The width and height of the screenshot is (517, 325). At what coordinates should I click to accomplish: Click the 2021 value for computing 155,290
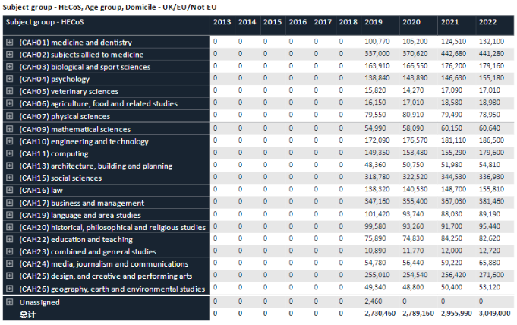pyautogui.click(x=456, y=153)
